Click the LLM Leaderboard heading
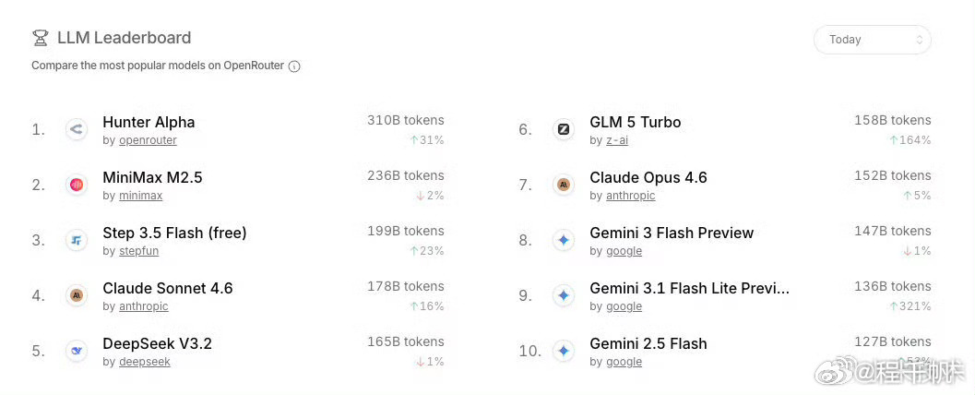 pyautogui.click(x=124, y=38)
